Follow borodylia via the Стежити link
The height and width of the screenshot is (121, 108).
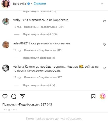(40, 4)
